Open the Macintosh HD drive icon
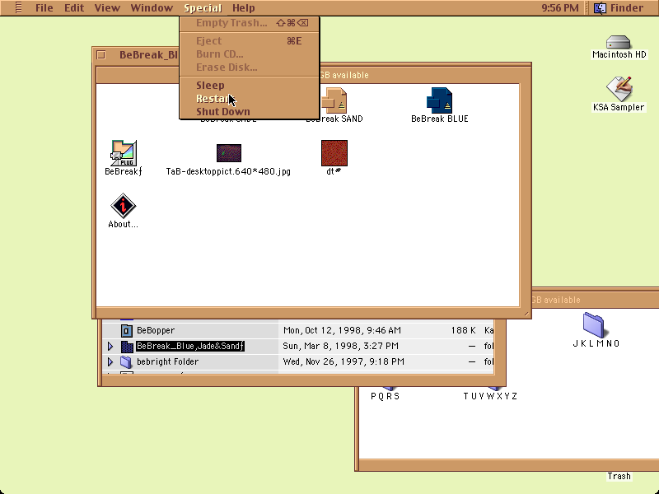659x494 pixels. point(619,43)
